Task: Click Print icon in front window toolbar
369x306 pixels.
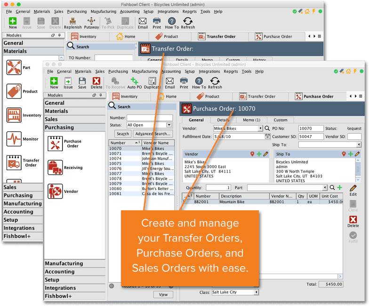Action: pos(184,83)
